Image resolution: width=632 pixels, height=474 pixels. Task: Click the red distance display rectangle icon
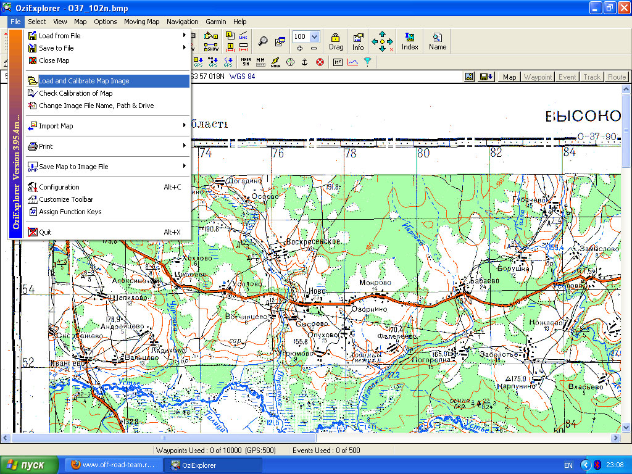point(243,48)
